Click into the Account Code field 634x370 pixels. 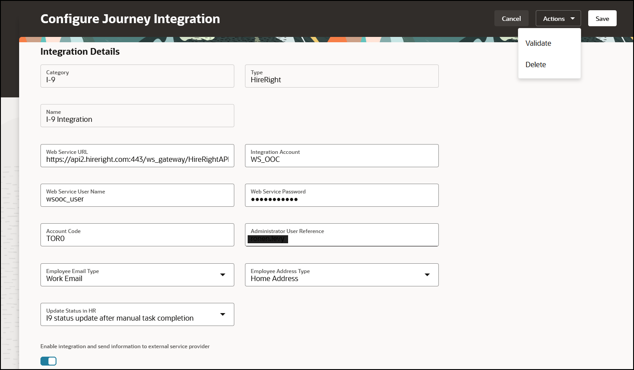click(x=137, y=238)
